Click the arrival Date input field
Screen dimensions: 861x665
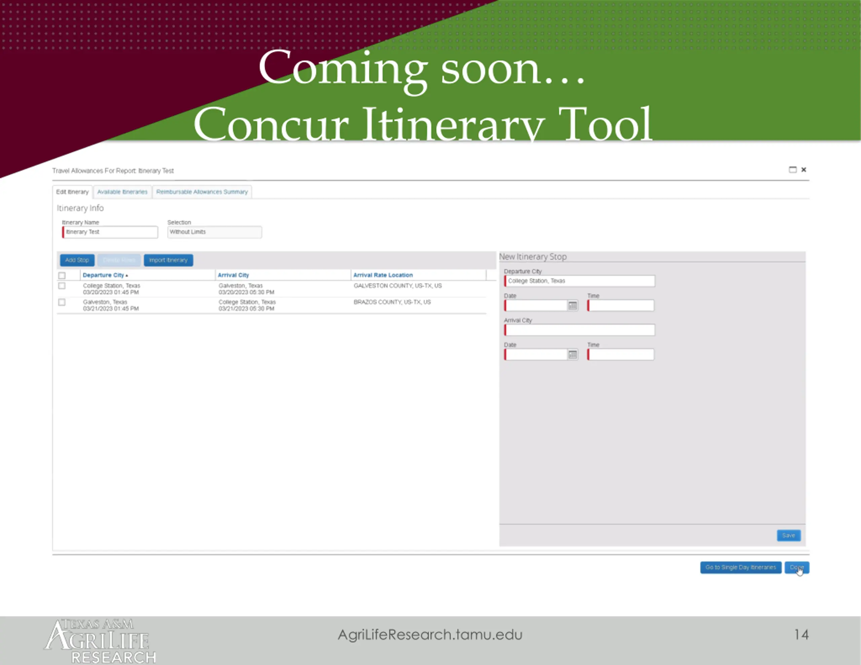(536, 355)
